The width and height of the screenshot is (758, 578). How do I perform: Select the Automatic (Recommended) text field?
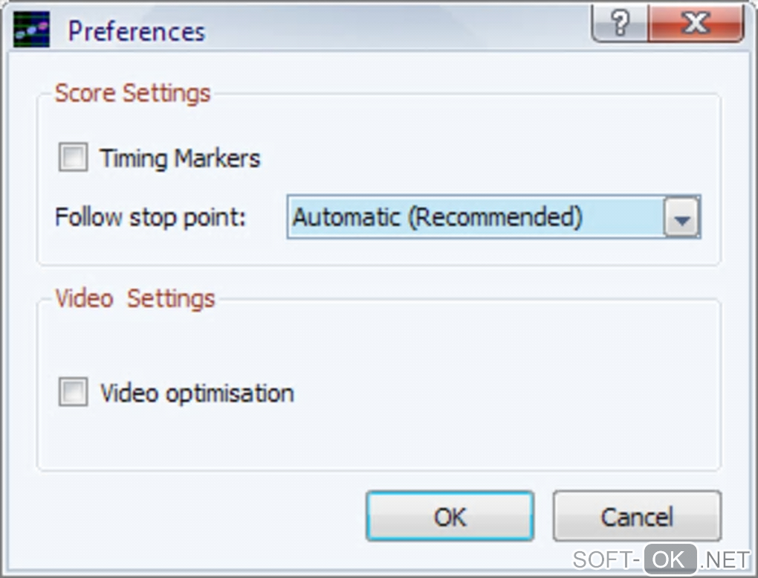pyautogui.click(x=437, y=217)
